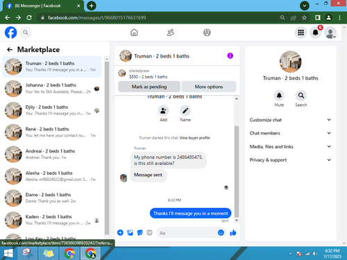This screenshot has width=347, height=260.
Task: Open Andreai conversation in the list
Action: pyautogui.click(x=52, y=155)
